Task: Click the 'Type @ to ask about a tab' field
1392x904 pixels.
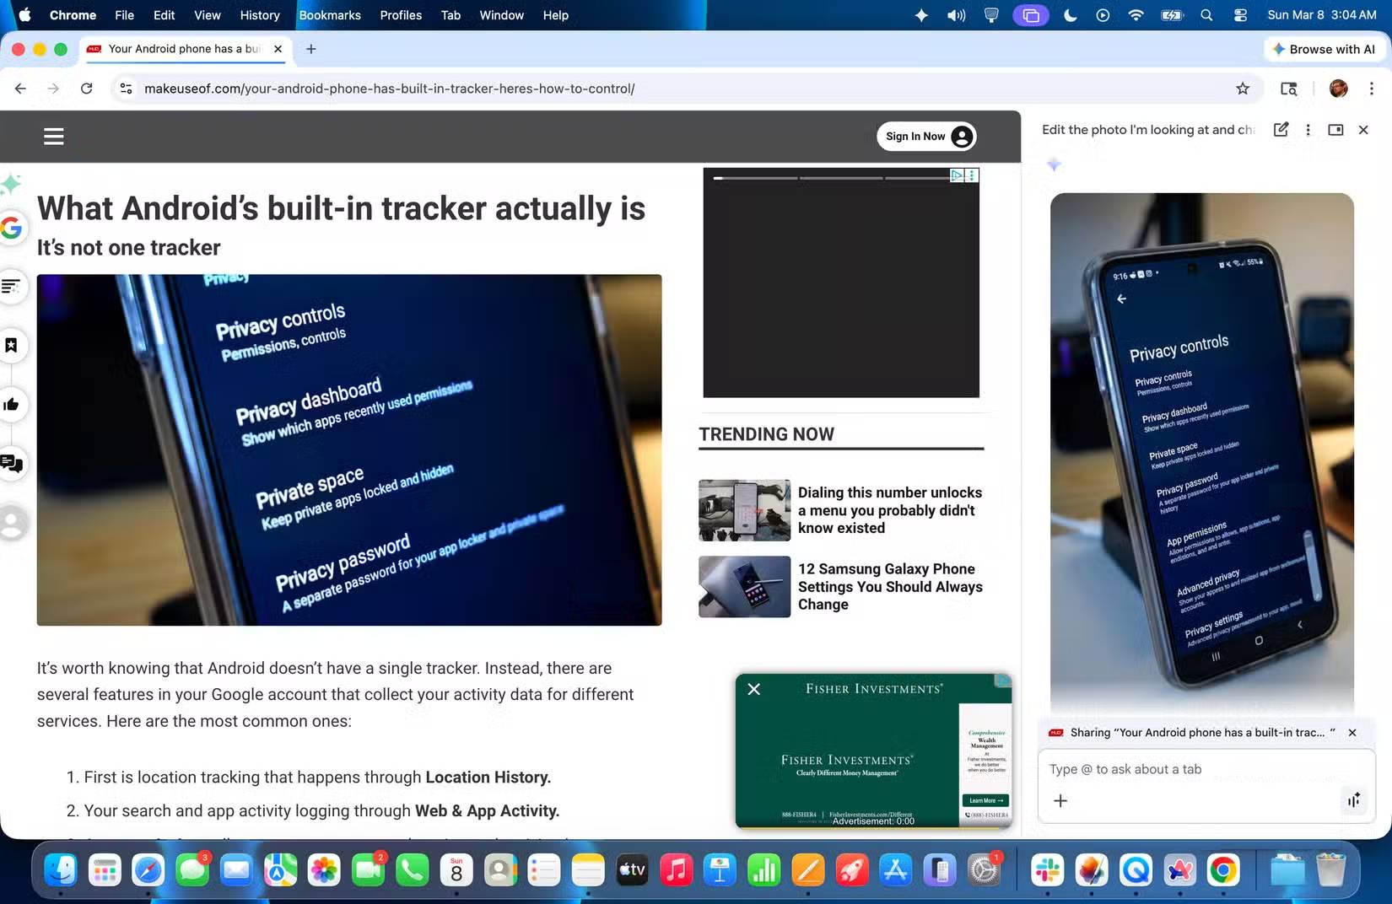Action: [1181, 768]
